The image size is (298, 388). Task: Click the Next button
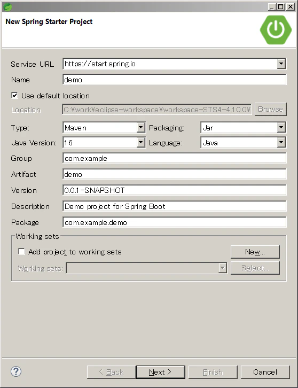click(x=161, y=372)
